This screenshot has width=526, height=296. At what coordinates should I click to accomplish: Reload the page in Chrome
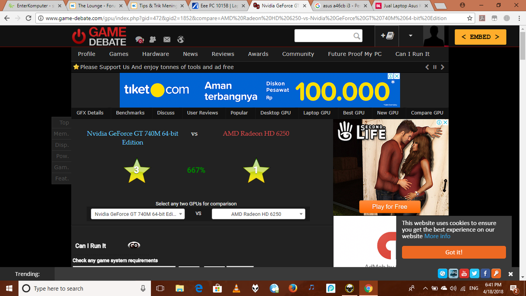[28, 18]
